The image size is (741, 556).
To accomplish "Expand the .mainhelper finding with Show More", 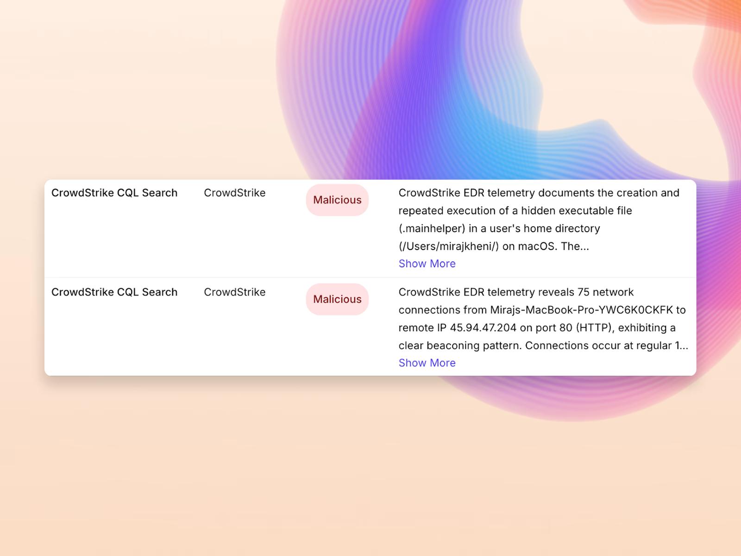I will click(x=427, y=264).
